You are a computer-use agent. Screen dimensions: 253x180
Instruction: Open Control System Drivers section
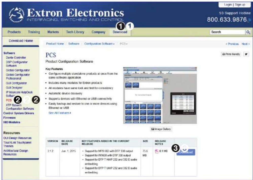tap(19, 113)
